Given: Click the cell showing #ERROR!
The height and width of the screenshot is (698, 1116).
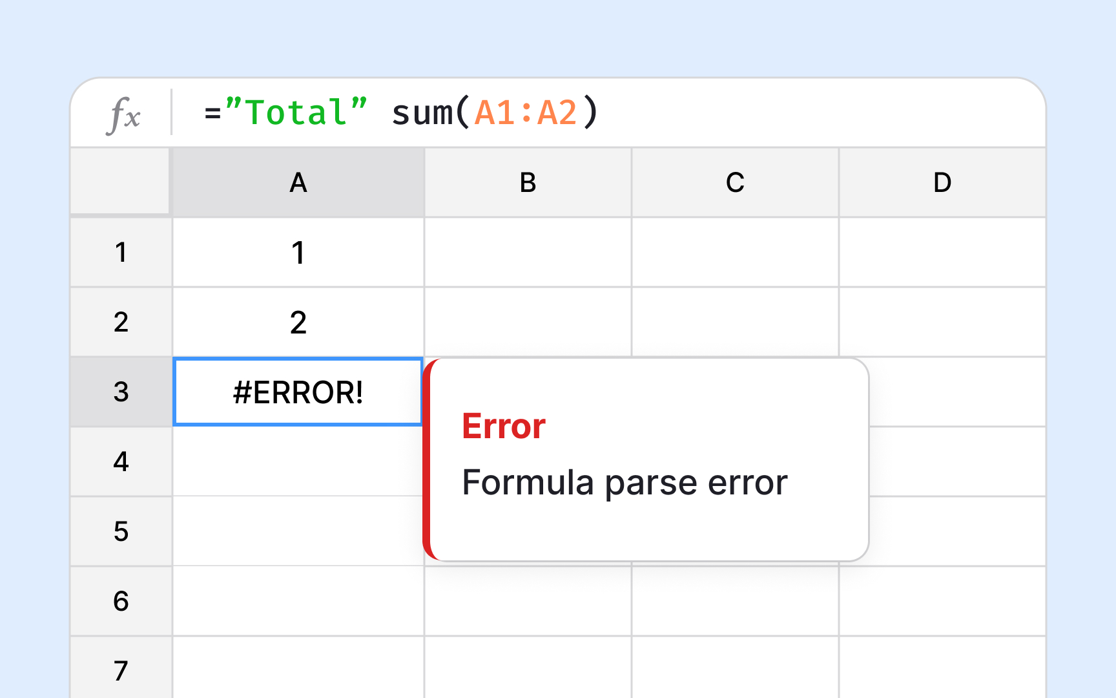Looking at the screenshot, I should tap(298, 391).
